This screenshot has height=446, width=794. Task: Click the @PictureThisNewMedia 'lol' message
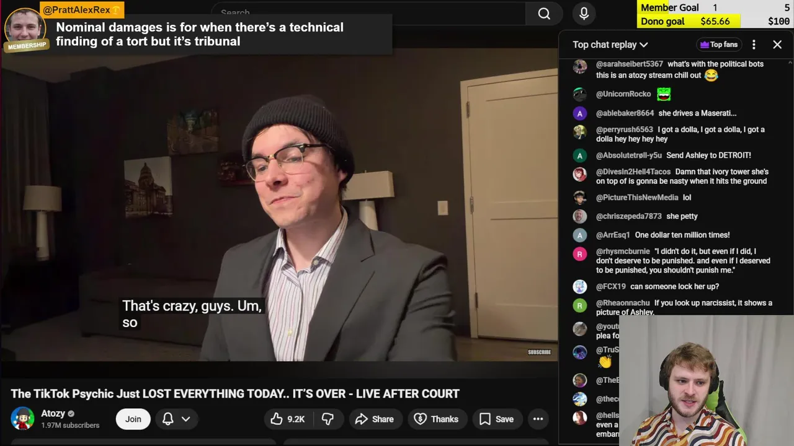[687, 198]
